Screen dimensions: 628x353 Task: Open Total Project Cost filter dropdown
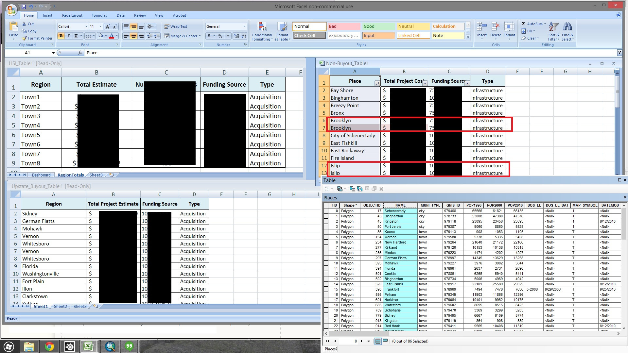point(425,83)
